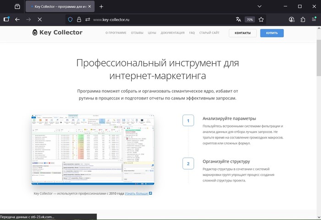This screenshot has width=321, height=220.
Task: Click the main headline text
Action: (x=157, y=69)
